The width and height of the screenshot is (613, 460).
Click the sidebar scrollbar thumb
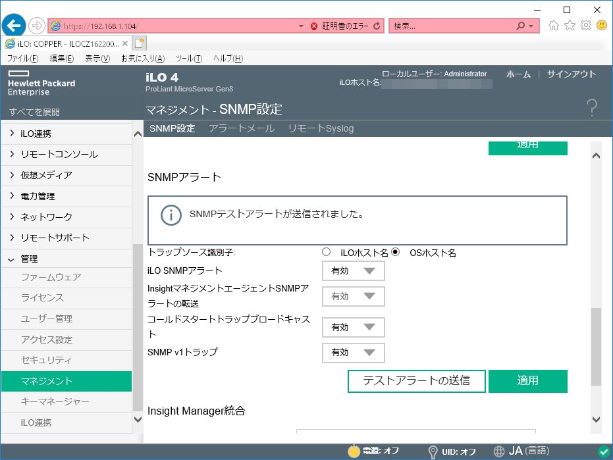138,328
